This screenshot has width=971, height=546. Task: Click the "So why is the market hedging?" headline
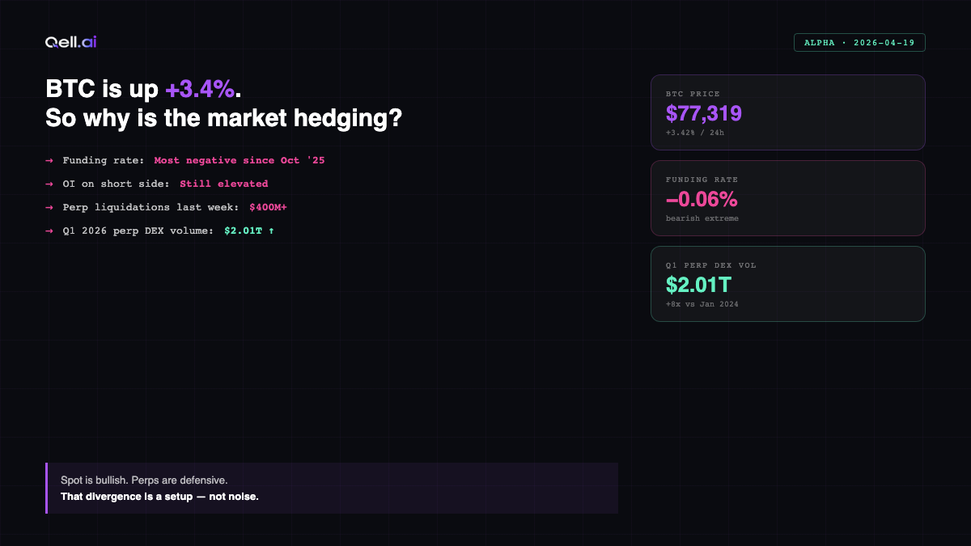(x=223, y=118)
